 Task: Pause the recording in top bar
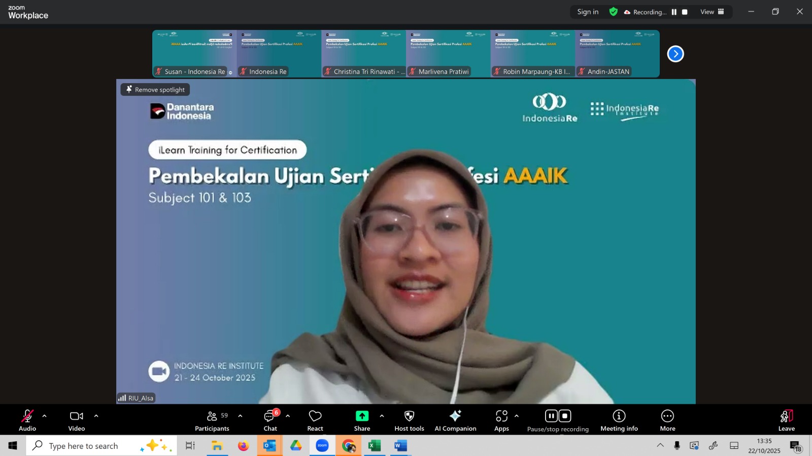coord(674,12)
